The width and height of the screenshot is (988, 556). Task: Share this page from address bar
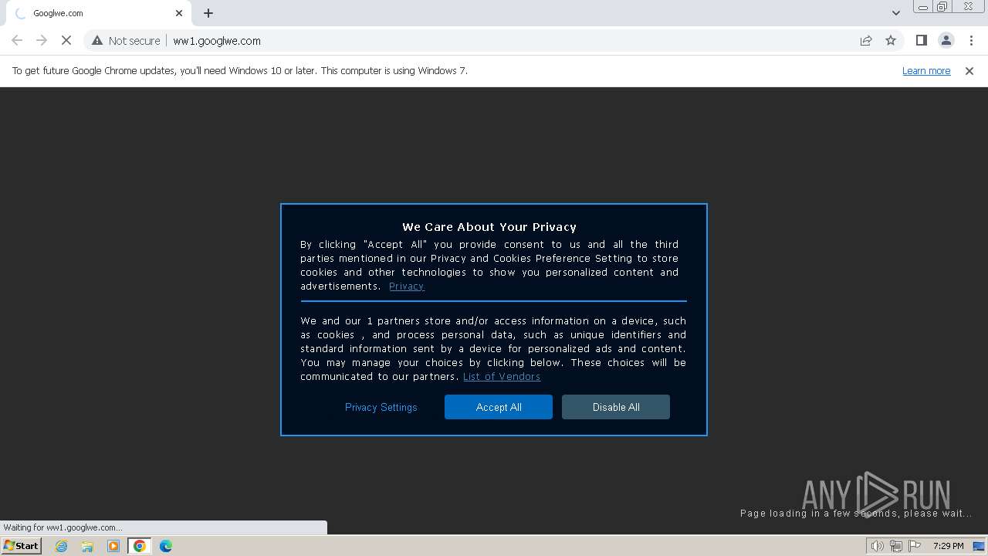(x=866, y=40)
